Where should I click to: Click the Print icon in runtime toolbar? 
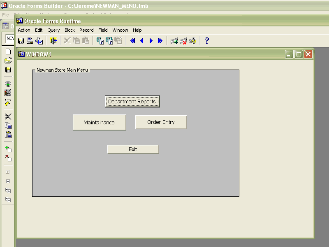coord(30,41)
